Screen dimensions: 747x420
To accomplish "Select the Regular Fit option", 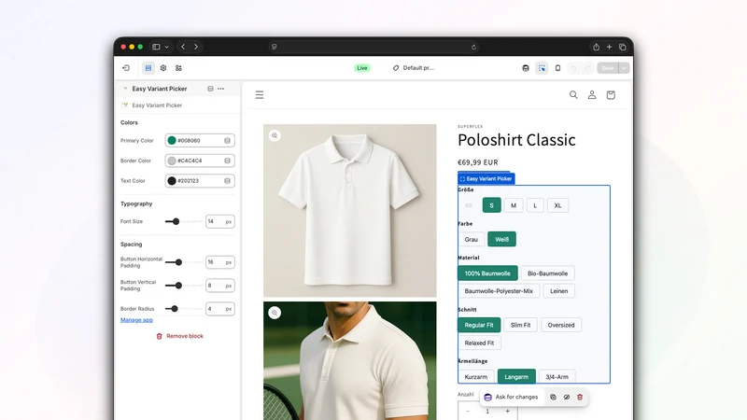I will 479,325.
